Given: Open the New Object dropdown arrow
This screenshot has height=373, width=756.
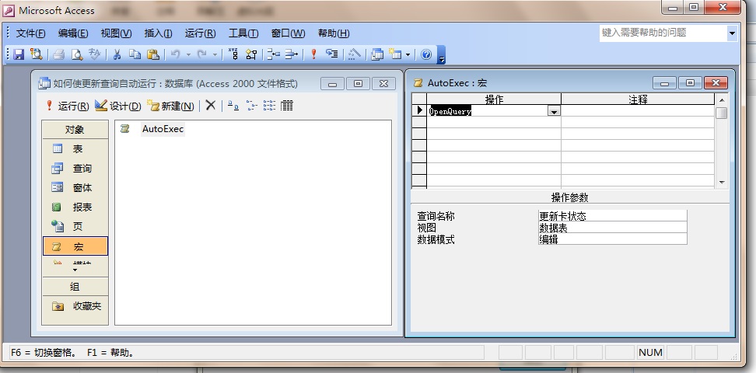Looking at the screenshot, I should [408, 54].
